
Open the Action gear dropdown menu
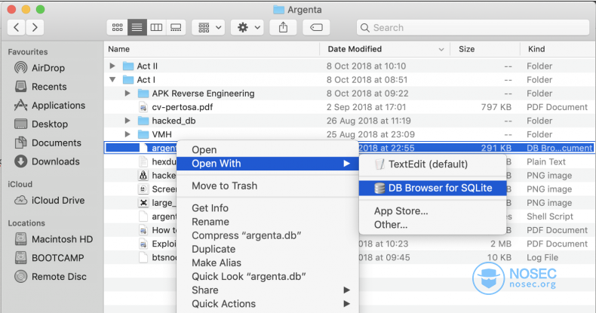coord(248,27)
